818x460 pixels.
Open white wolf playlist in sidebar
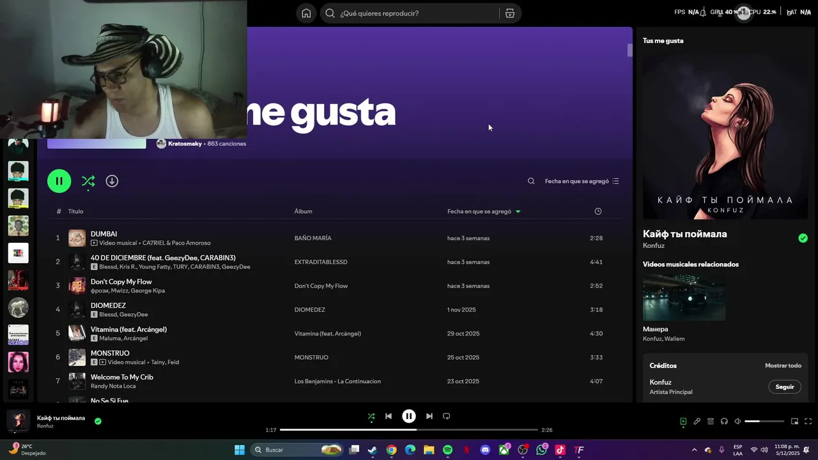[18, 308]
